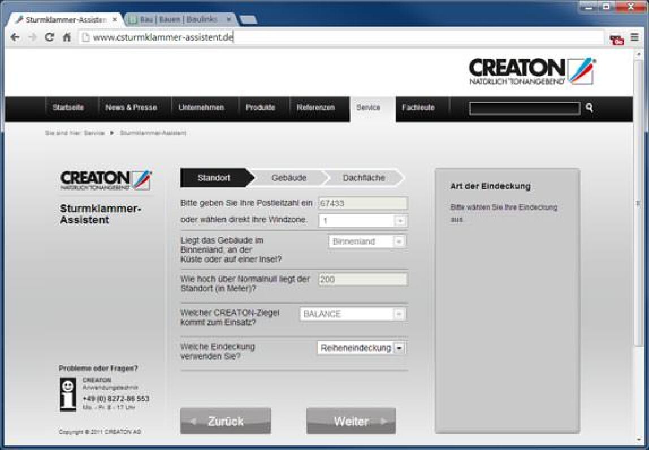649x450 pixels.
Task: Open the Reiheneindeckung dropdown
Action: click(361, 348)
